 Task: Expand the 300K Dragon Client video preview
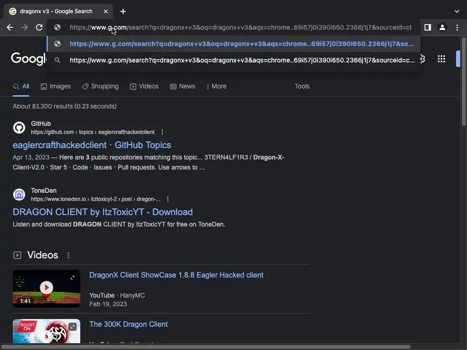pyautogui.click(x=73, y=327)
